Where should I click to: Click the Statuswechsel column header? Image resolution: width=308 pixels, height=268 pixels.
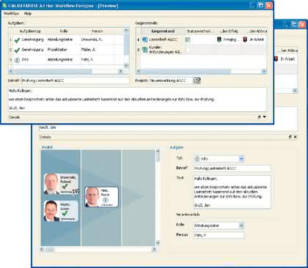coord(200,31)
